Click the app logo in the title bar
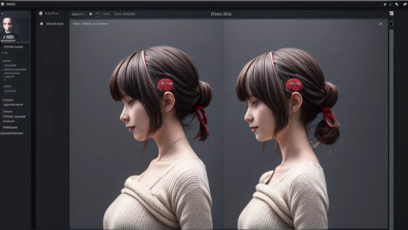Image resolution: width=408 pixels, height=230 pixels. (2, 4)
